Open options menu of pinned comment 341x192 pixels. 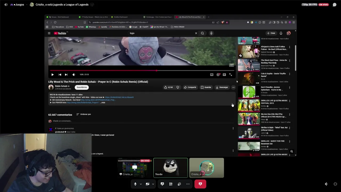233,128
